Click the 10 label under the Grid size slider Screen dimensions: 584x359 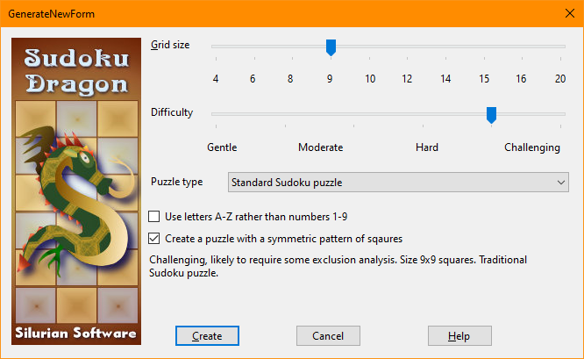(370, 79)
